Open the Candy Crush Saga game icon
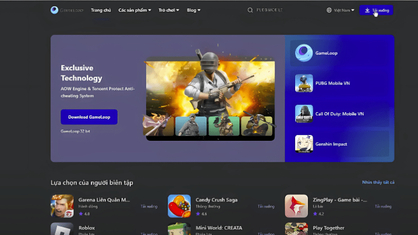Image resolution: width=418 pixels, height=235 pixels. [179, 206]
